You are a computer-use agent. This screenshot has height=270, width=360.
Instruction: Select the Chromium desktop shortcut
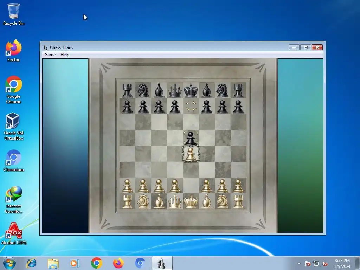point(14,161)
